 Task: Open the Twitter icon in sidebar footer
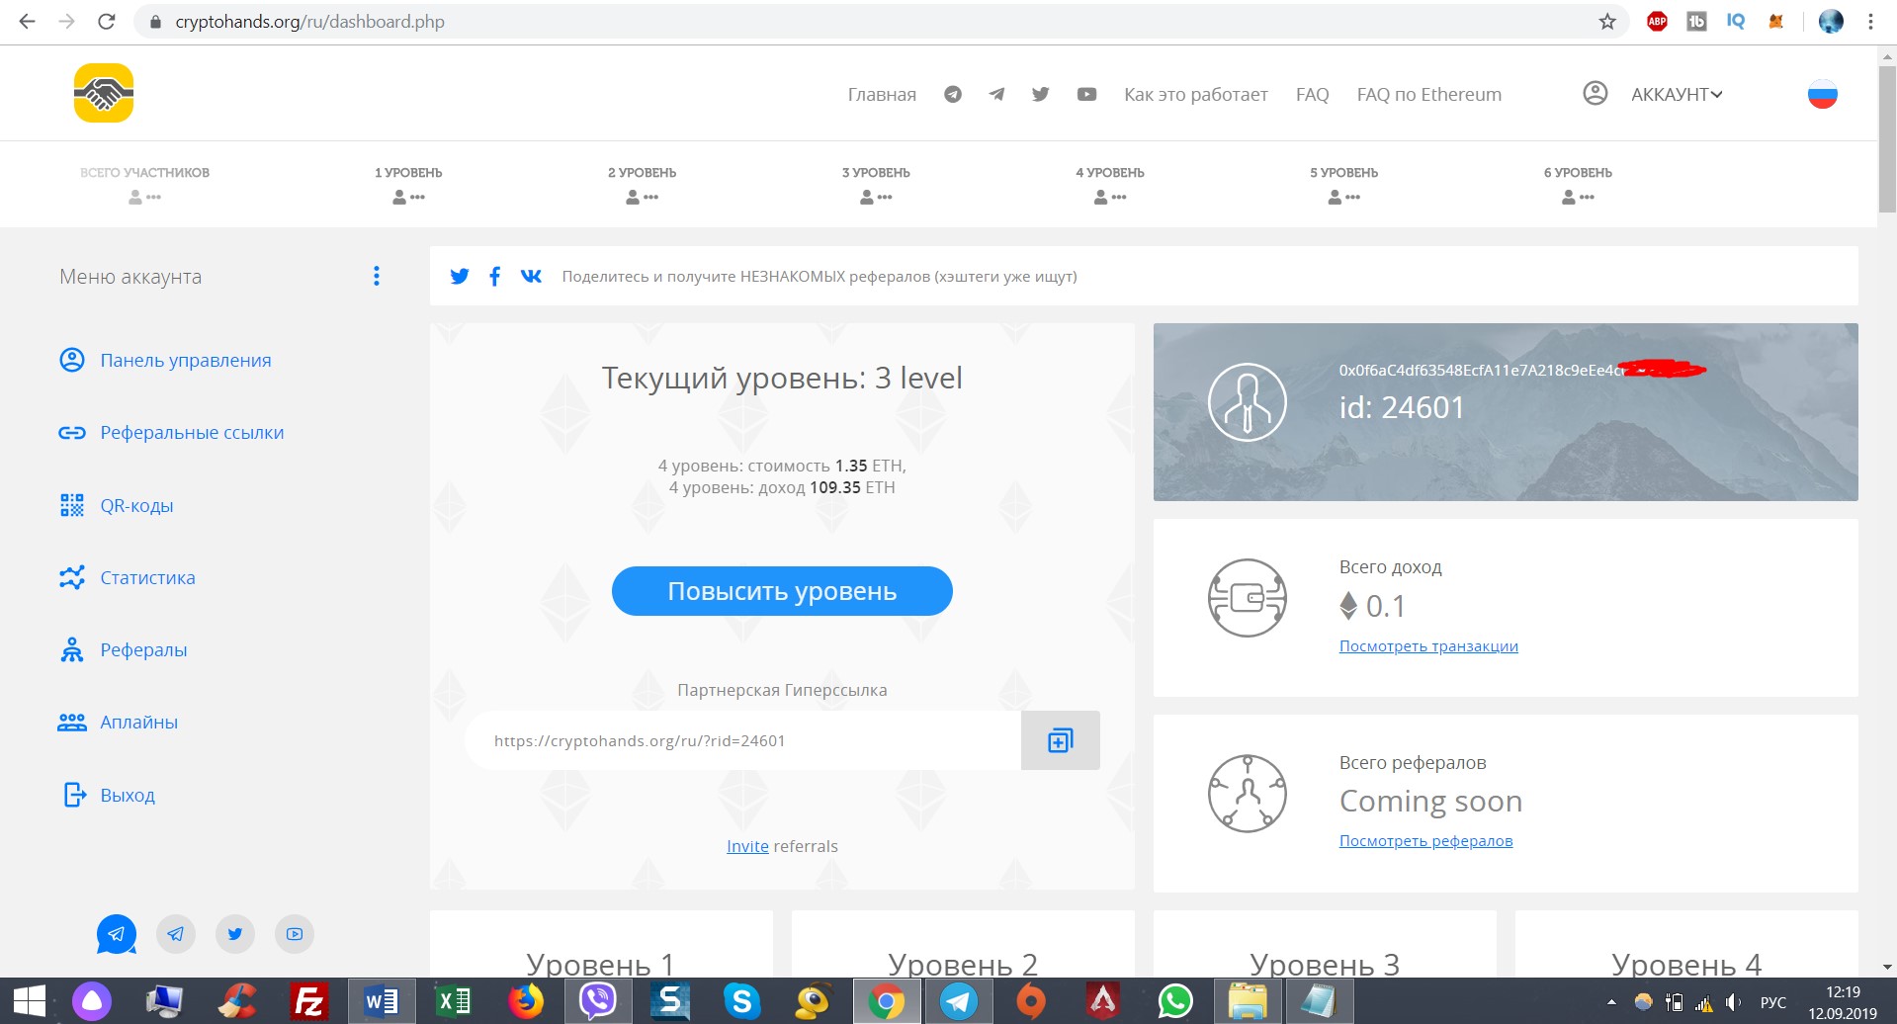(235, 934)
